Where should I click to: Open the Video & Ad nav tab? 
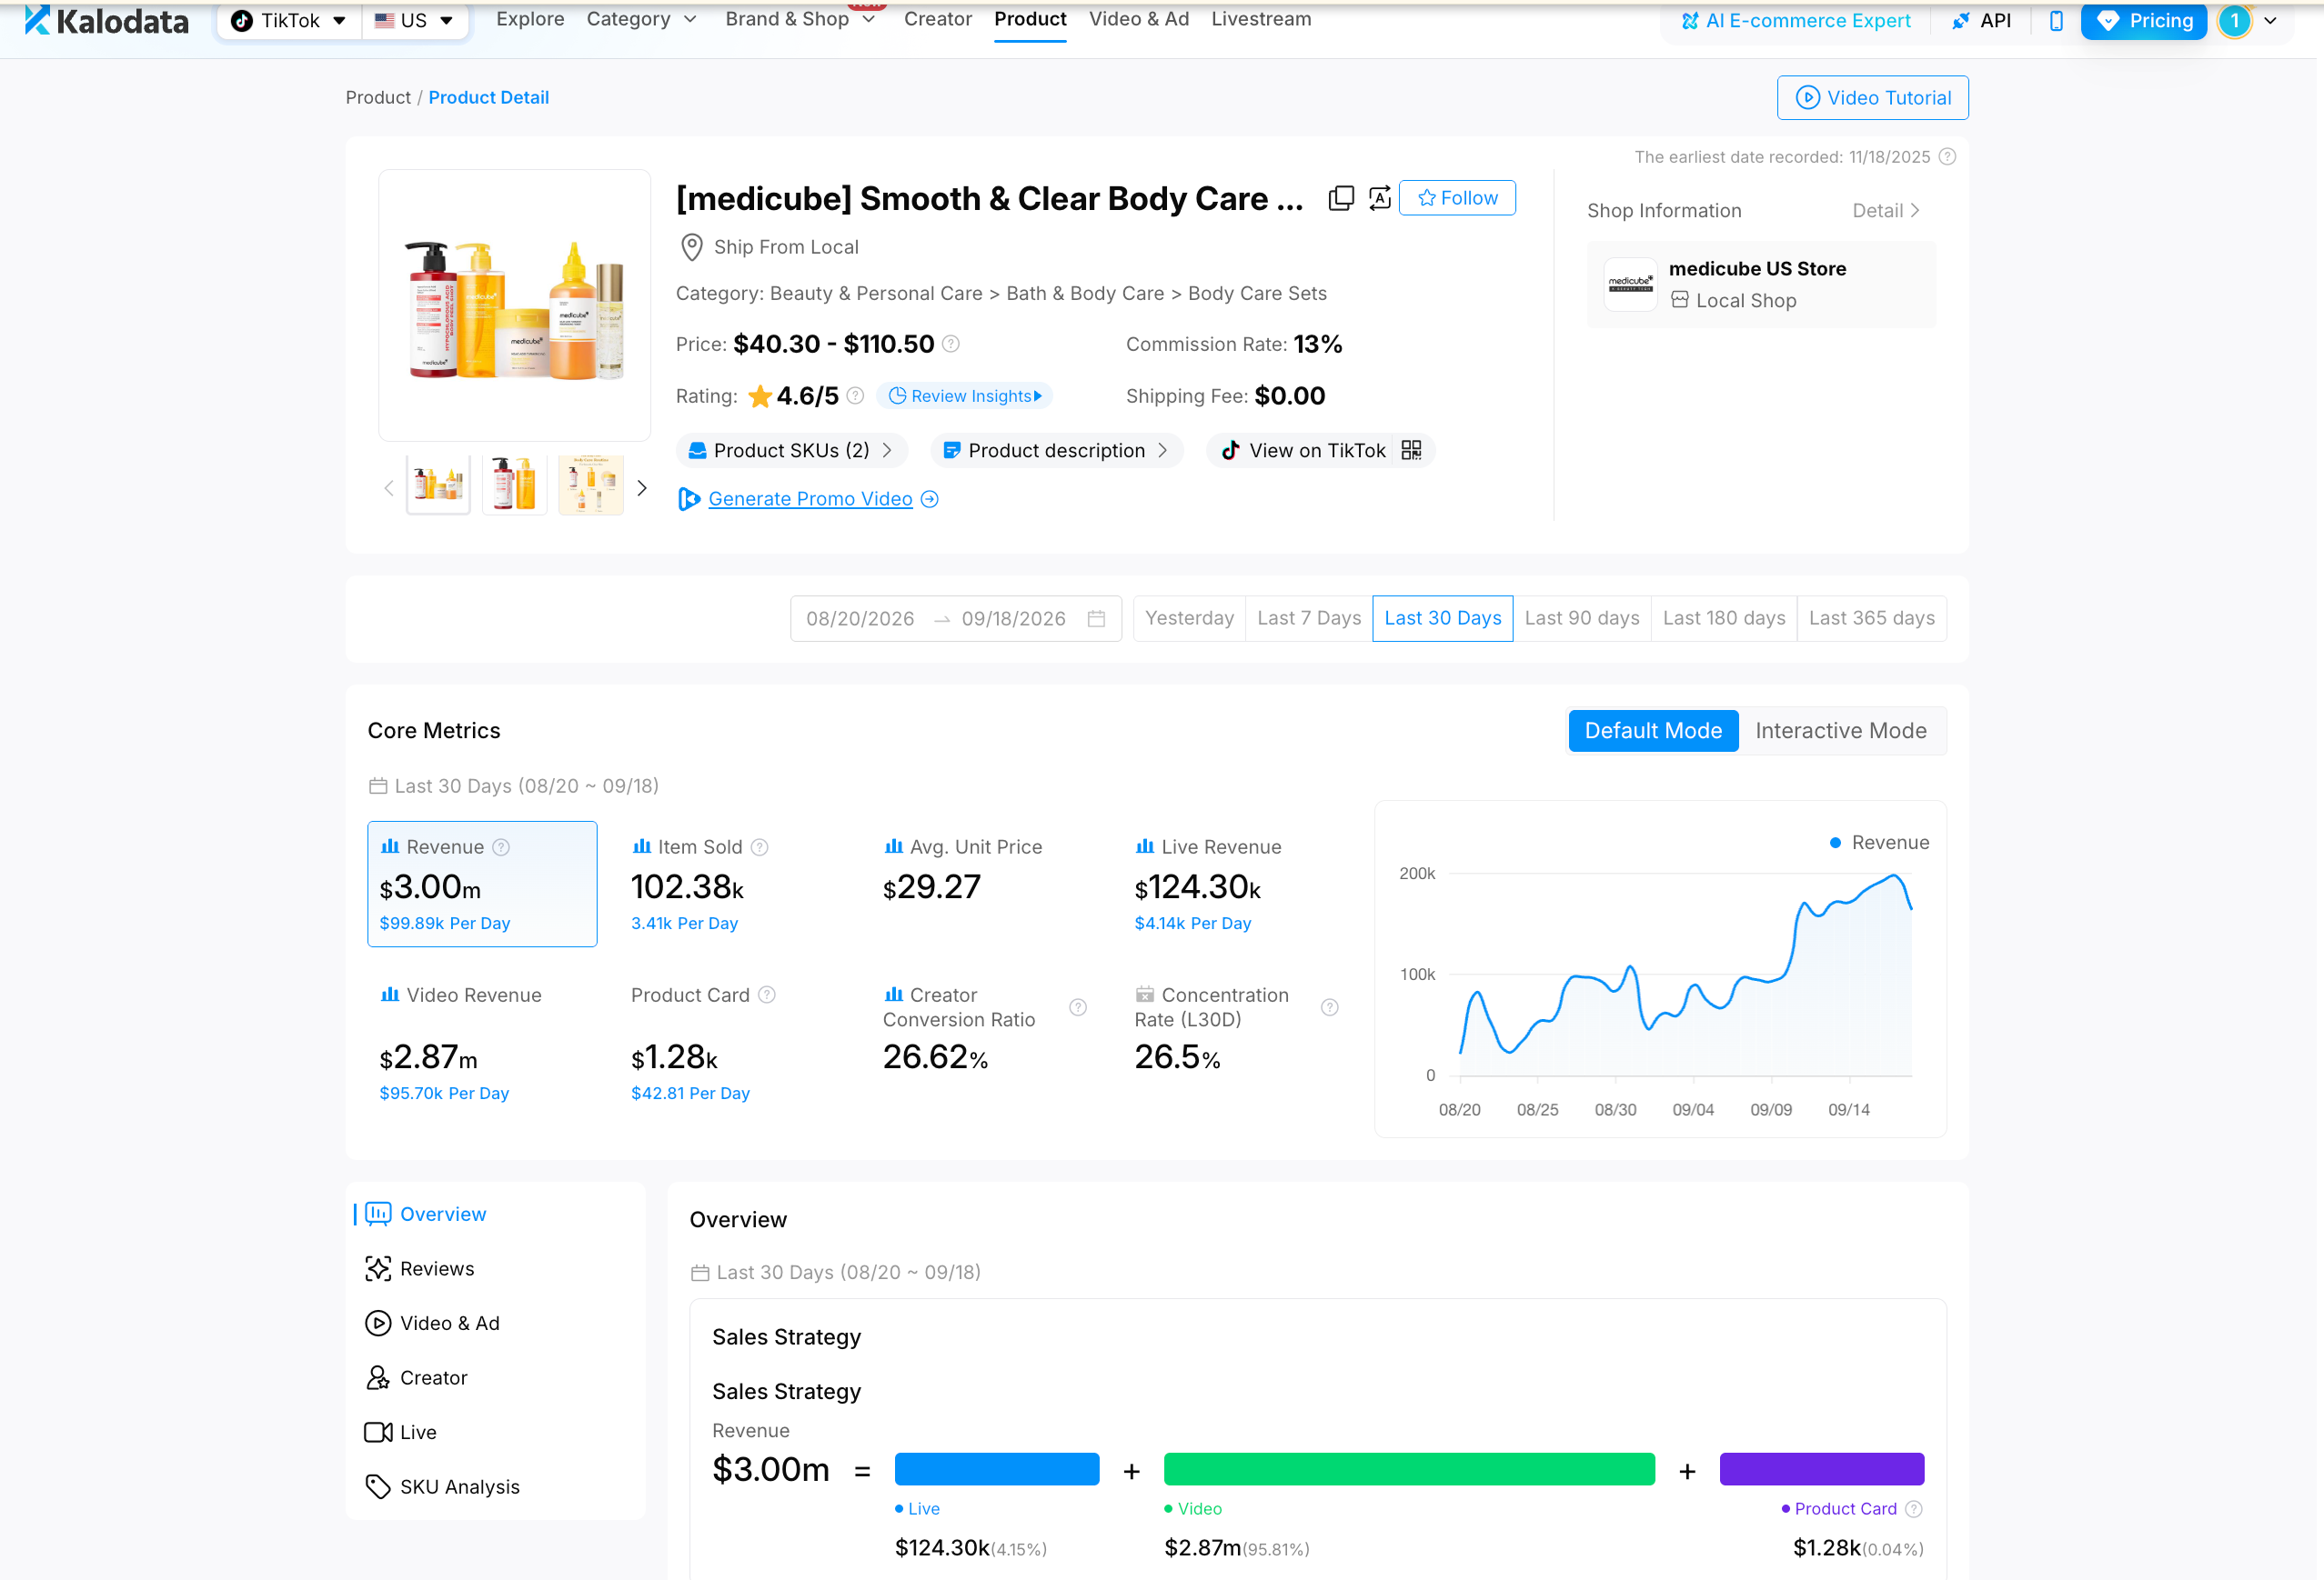[x=1139, y=19]
